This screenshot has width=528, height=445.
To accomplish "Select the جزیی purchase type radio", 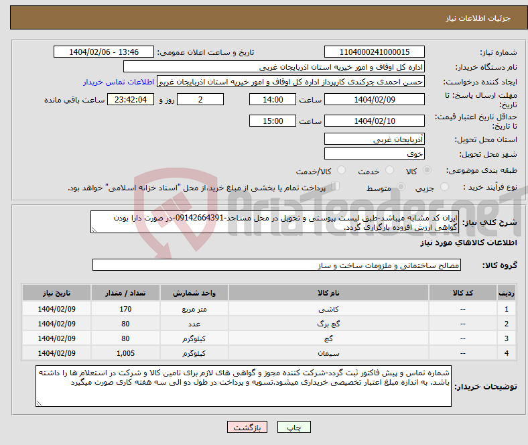I will point(444,186).
